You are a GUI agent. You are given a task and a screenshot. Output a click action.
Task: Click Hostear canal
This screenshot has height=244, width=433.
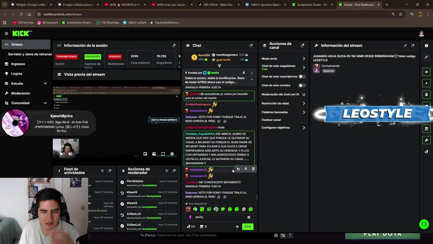coord(271,120)
